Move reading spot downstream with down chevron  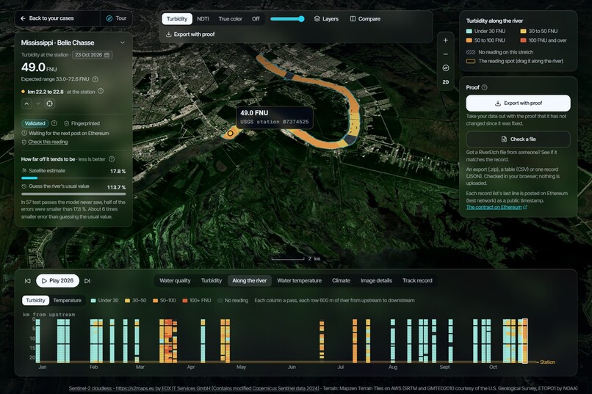coord(38,103)
